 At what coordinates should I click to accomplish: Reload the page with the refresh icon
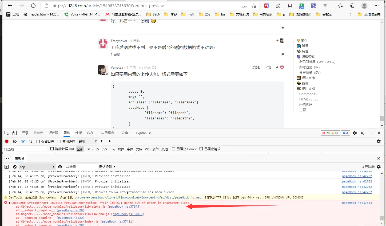pos(33,6)
